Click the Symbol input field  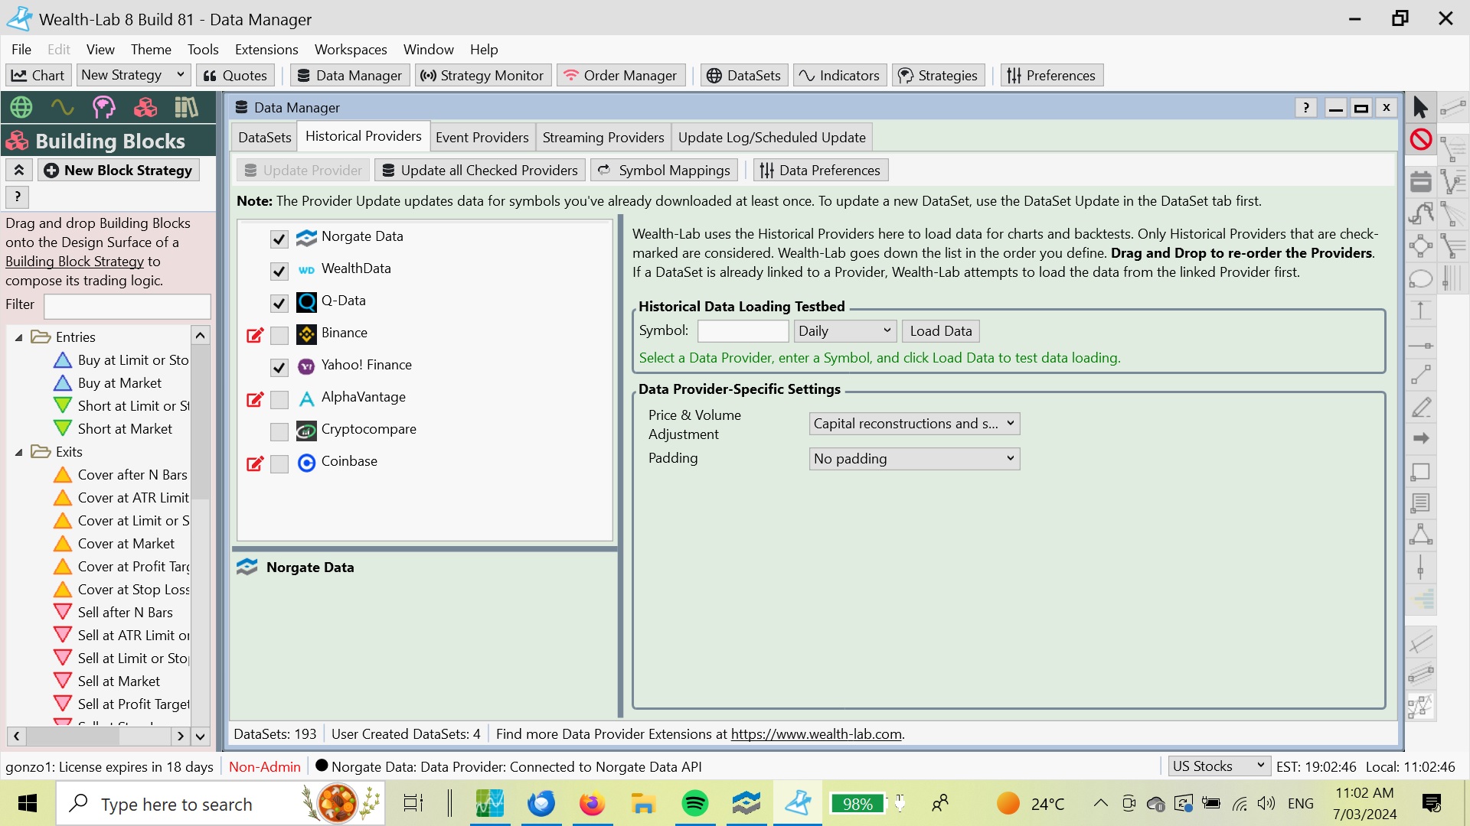point(743,330)
